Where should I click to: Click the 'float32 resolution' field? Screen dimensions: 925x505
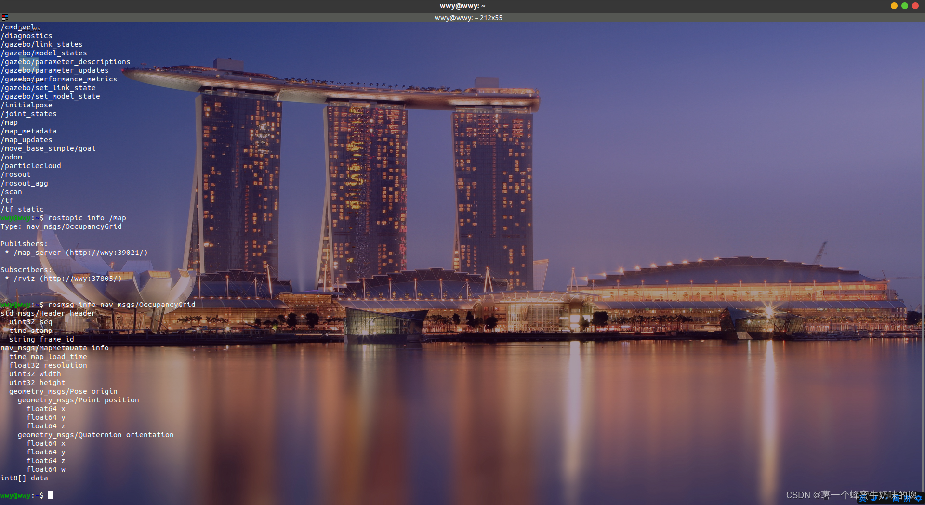coord(48,365)
